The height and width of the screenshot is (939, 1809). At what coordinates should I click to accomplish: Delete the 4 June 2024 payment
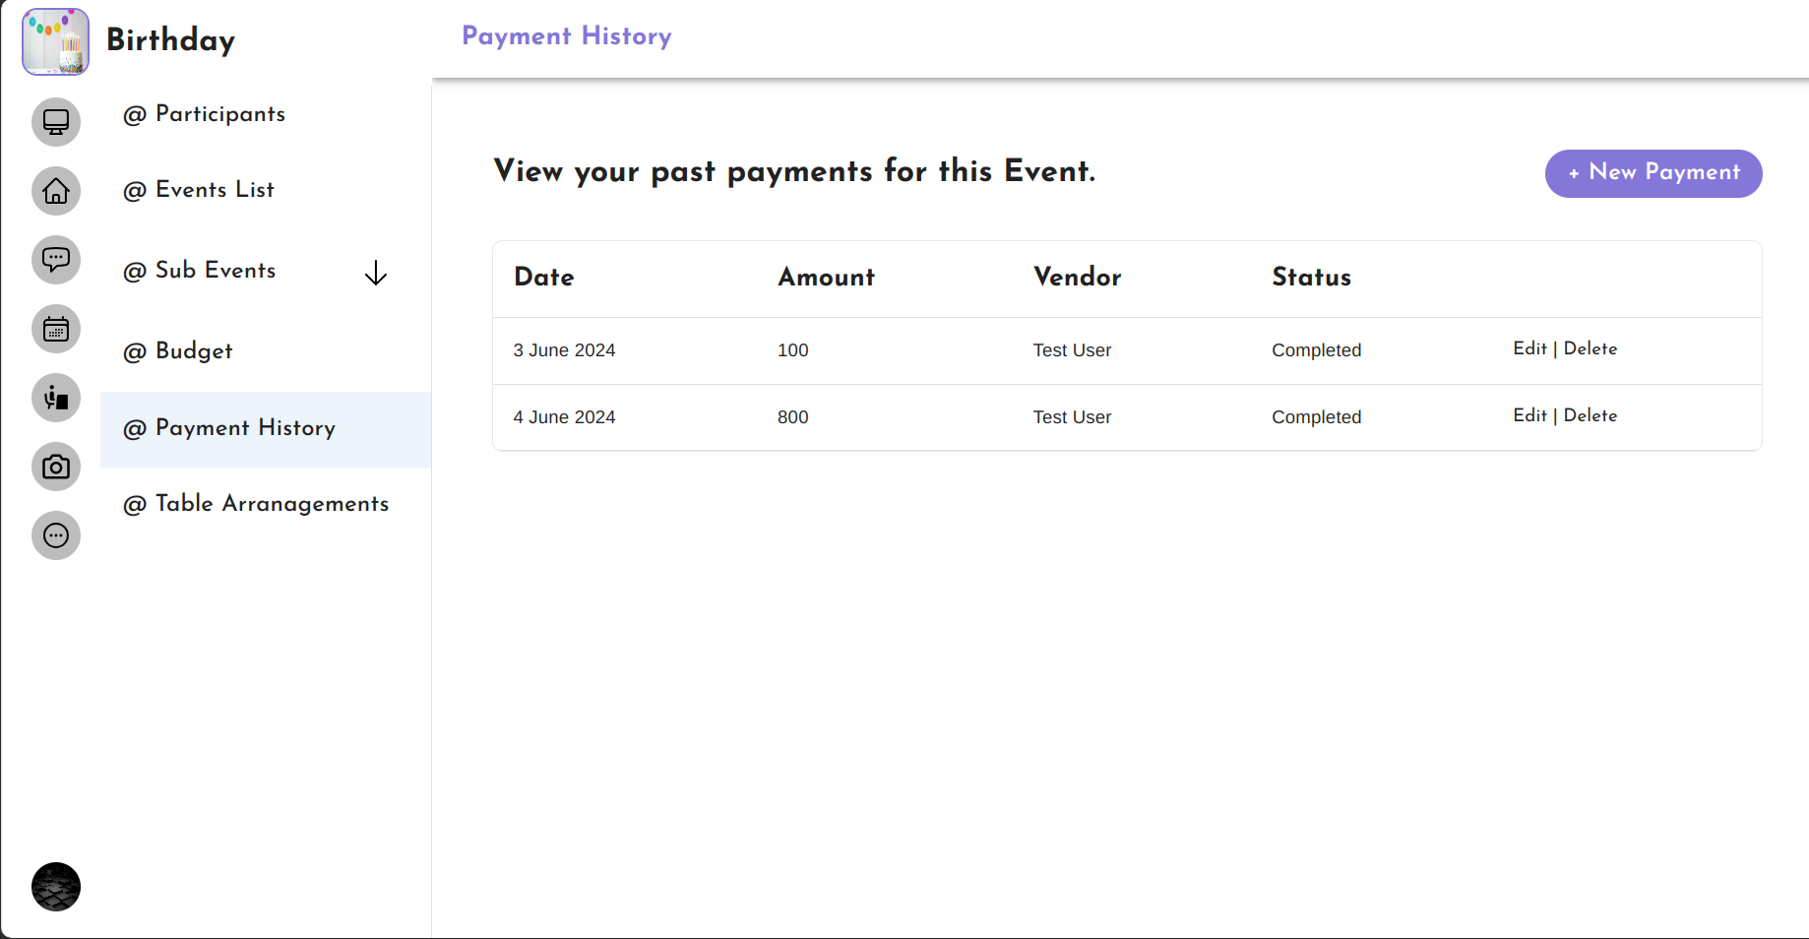pyautogui.click(x=1591, y=415)
